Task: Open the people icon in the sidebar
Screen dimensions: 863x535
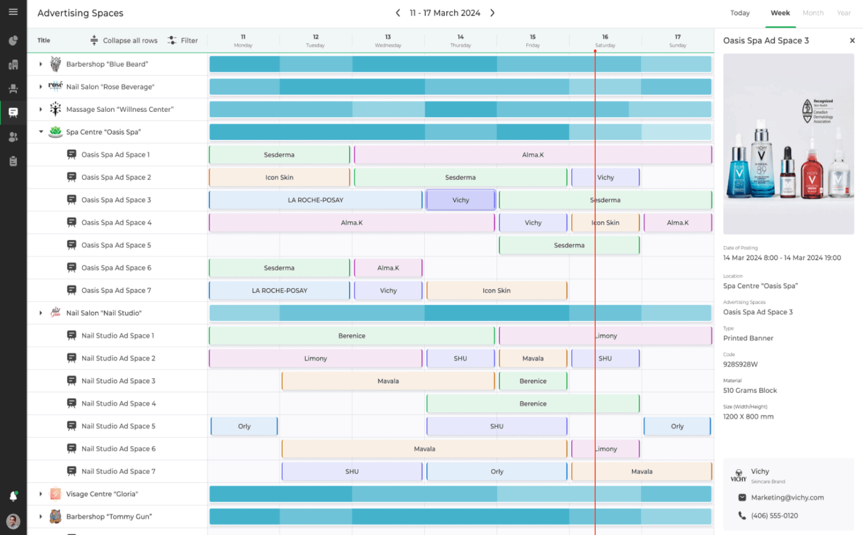Action: tap(13, 137)
